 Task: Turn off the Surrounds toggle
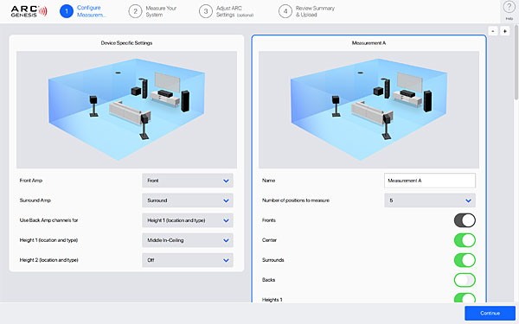465,260
